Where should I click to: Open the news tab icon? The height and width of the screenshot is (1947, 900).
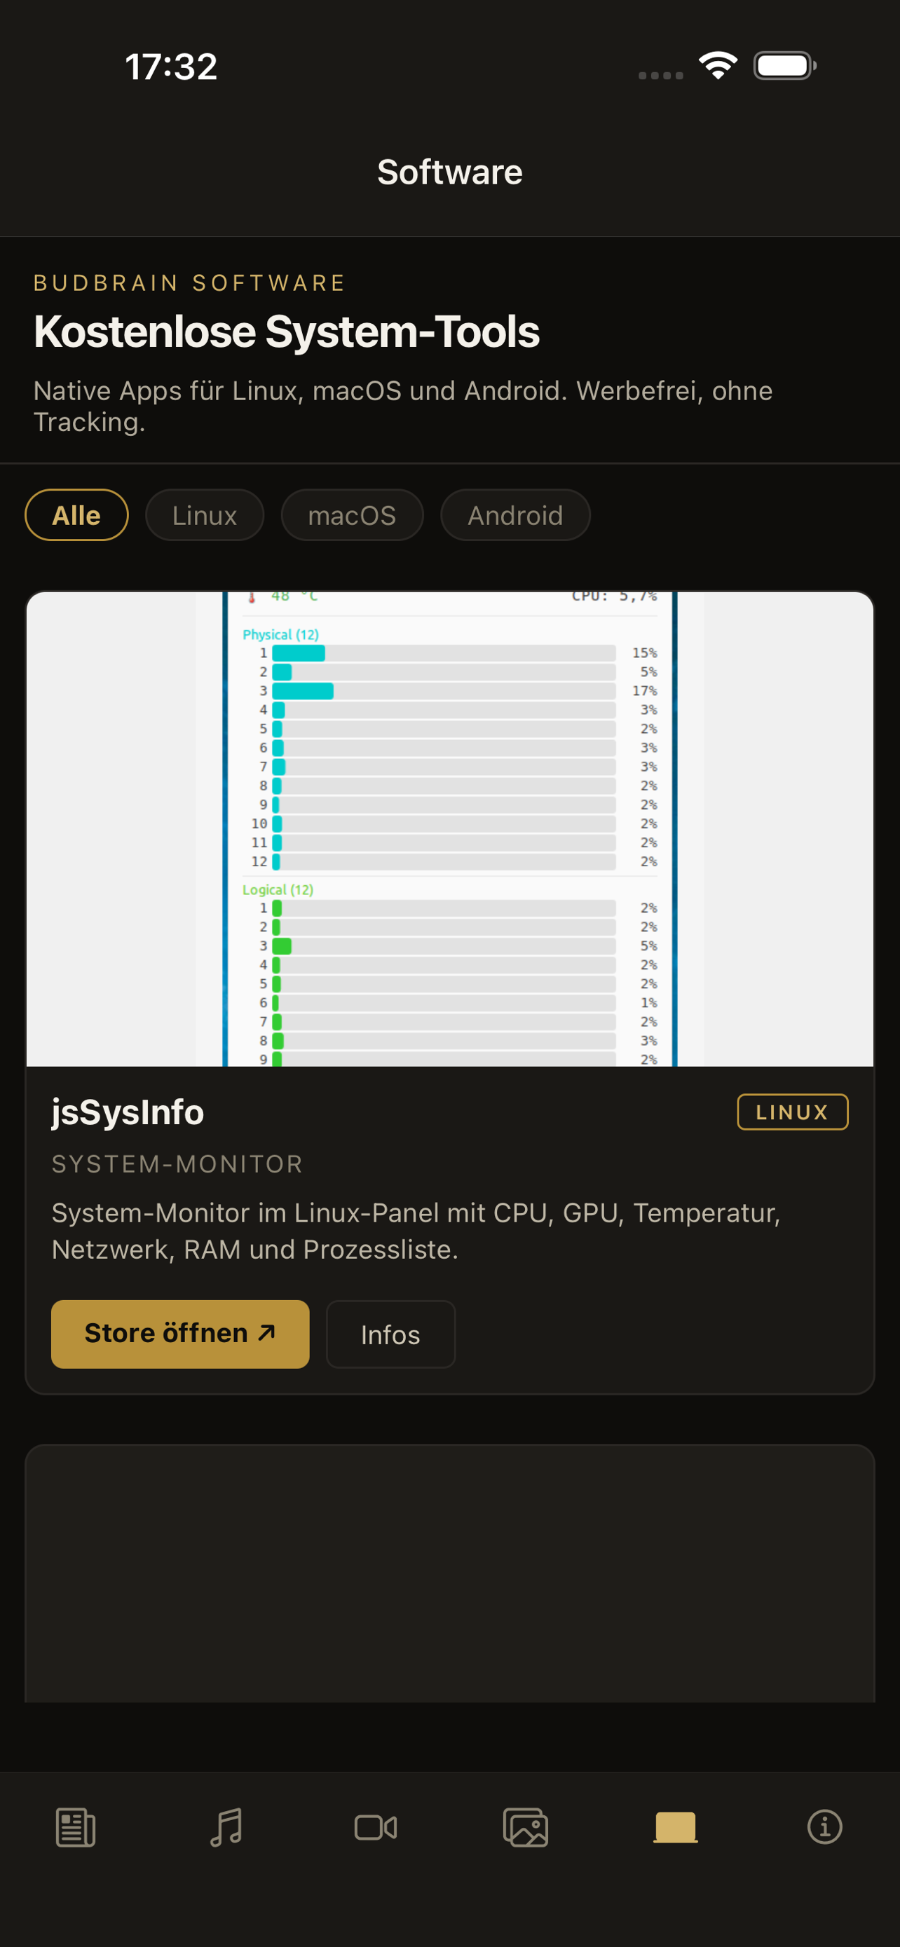coord(76,1828)
